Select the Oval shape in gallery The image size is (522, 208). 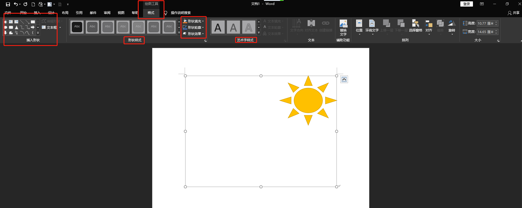click(5, 27)
